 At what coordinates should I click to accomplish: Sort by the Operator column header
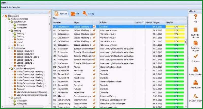coord(139,22)
